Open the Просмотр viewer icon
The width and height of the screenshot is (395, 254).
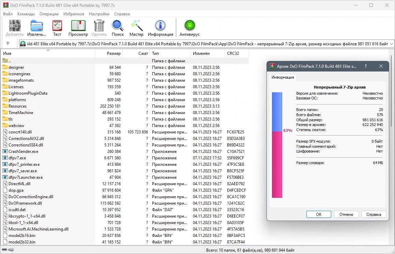(78, 26)
